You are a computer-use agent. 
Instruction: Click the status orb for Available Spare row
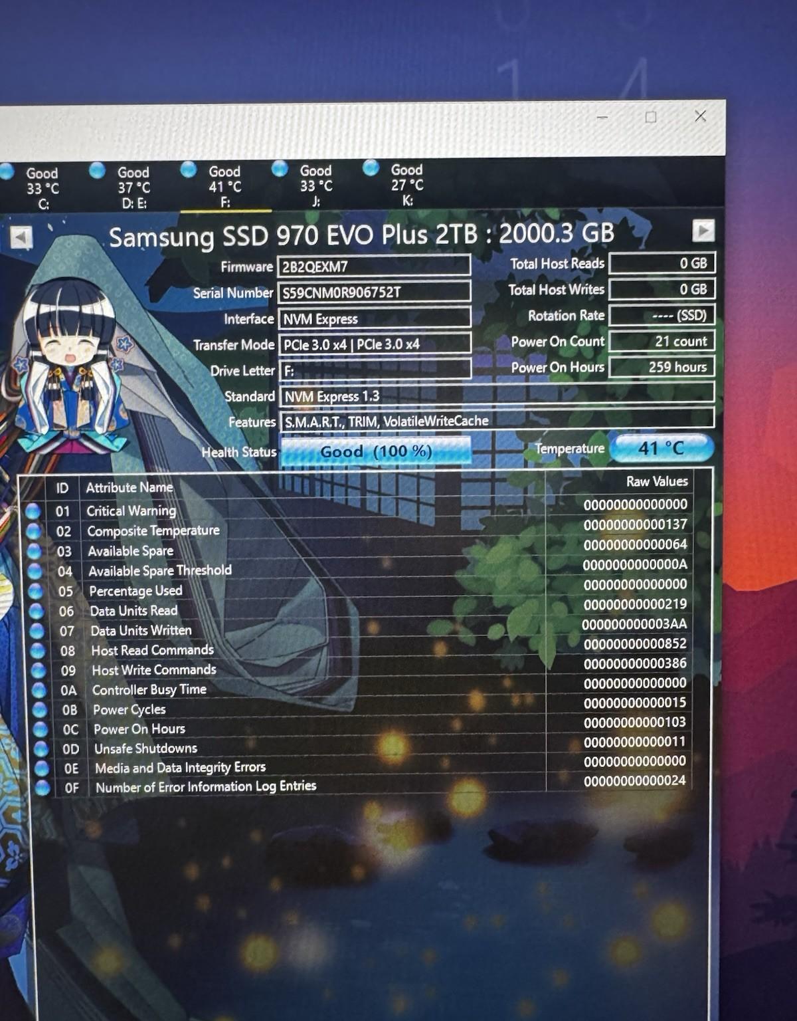tap(35, 551)
